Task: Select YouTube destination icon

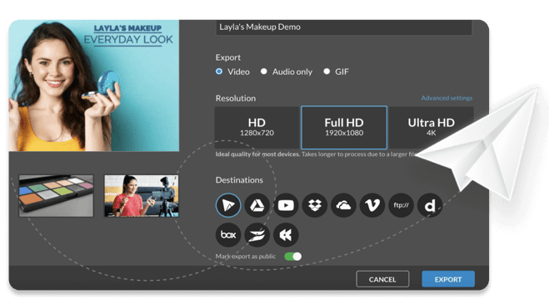Action: (286, 205)
